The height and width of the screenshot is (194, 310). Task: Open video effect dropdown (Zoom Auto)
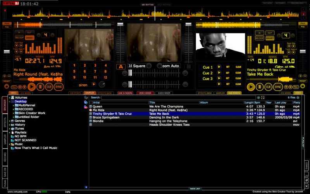pyautogui.click(x=159, y=66)
